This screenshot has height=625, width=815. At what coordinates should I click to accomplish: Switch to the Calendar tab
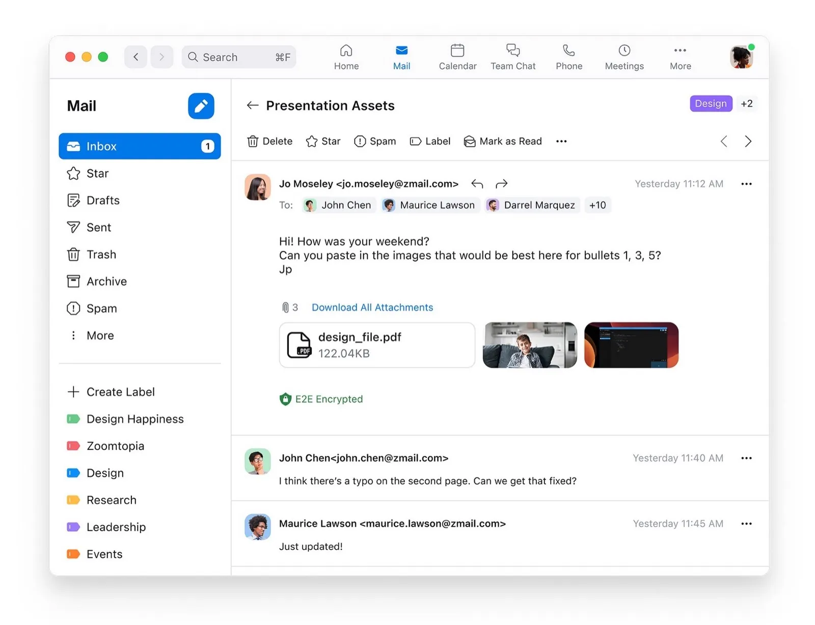coord(457,57)
